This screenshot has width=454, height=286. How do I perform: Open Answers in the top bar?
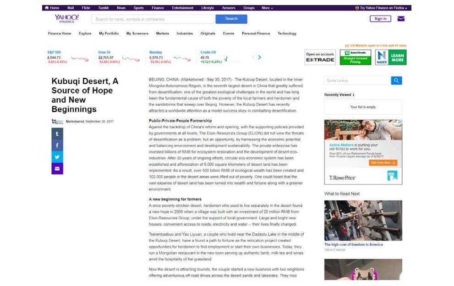(x=229, y=8)
